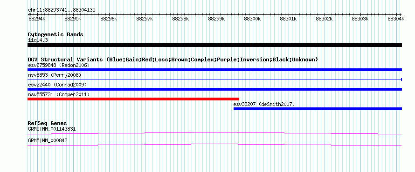Select the esv33207 (deSmith2007) blue bar

click(318, 109)
